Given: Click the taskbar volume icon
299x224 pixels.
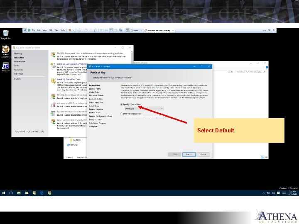Looking at the screenshot, I should click(273, 193).
